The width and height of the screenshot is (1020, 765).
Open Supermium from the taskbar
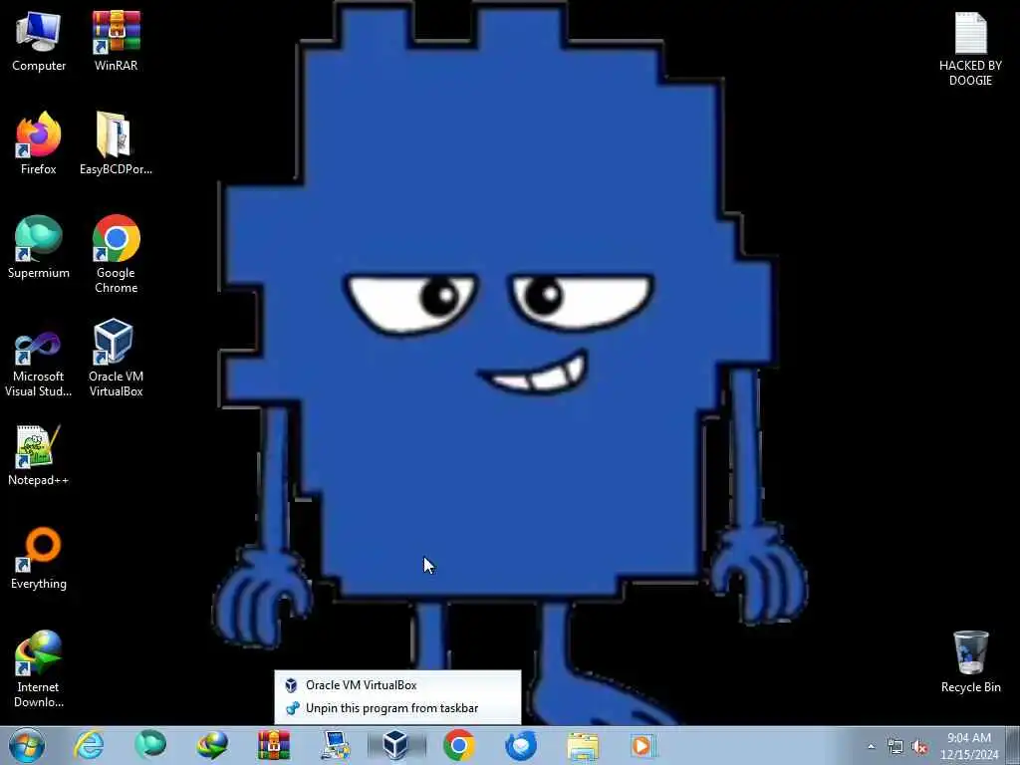click(150, 745)
